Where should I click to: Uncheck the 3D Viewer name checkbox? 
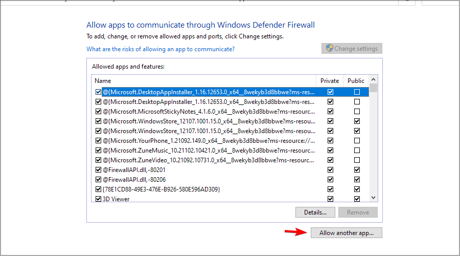point(98,199)
